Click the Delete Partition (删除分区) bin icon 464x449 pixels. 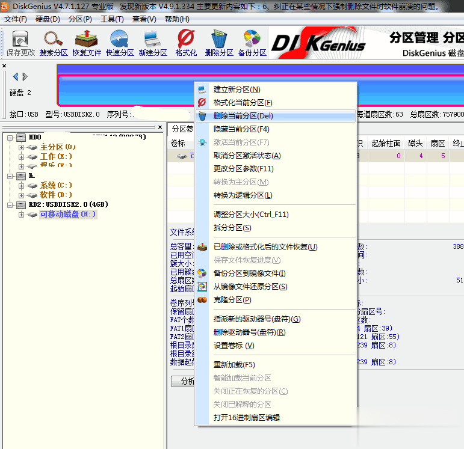(219, 39)
